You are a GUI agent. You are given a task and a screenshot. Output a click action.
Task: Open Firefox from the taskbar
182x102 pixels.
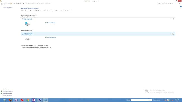[10, 100]
